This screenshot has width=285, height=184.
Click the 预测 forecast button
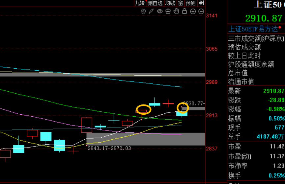point(190,3)
